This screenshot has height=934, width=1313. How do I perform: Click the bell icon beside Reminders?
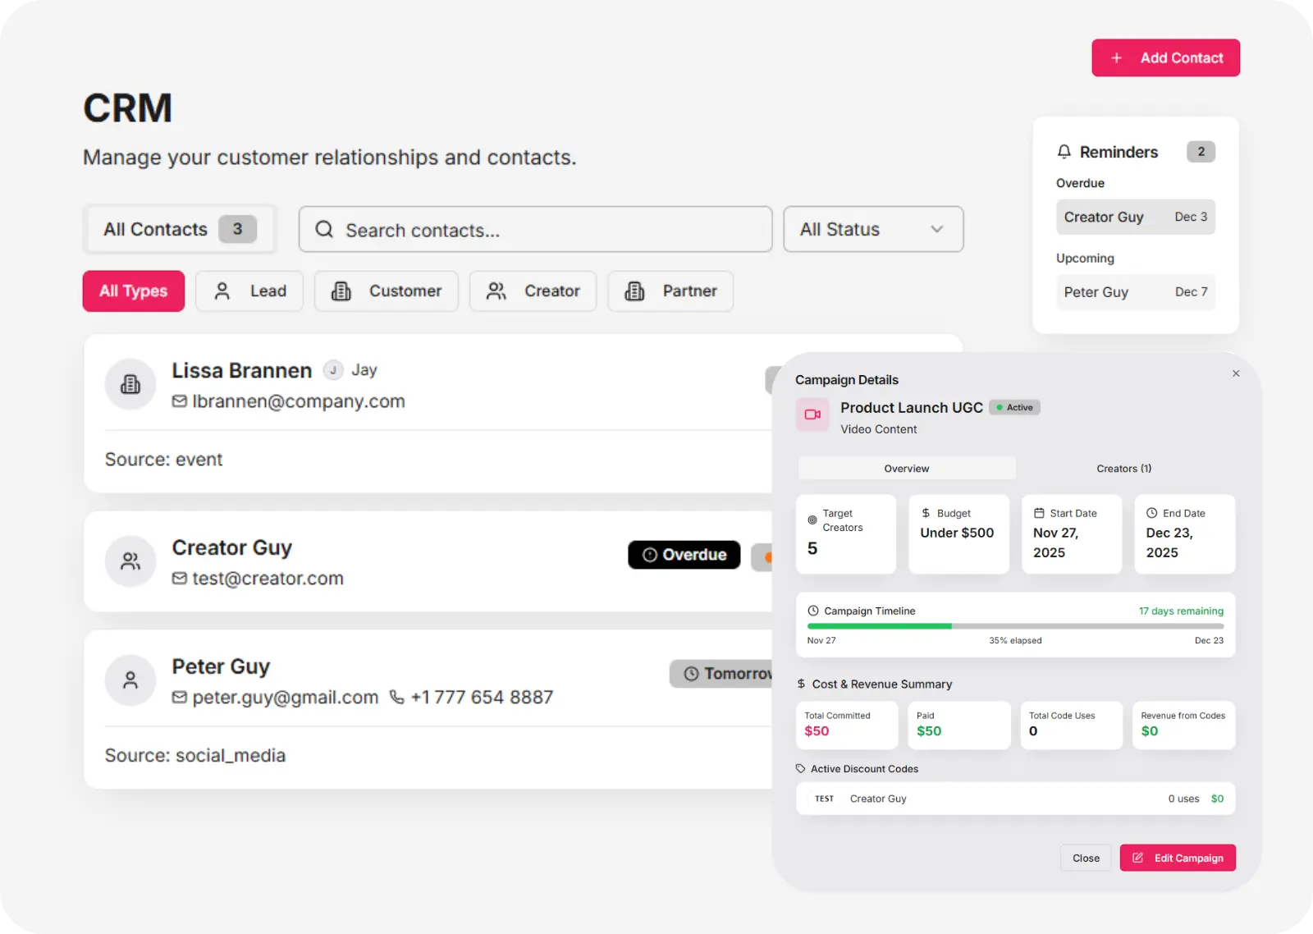[1064, 152]
